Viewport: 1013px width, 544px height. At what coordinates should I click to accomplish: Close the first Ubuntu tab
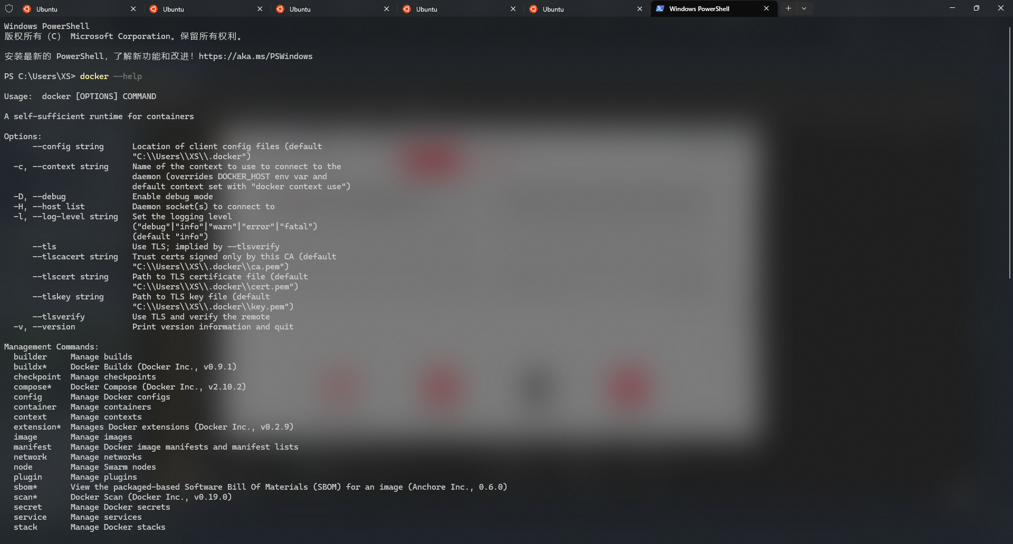coord(133,8)
